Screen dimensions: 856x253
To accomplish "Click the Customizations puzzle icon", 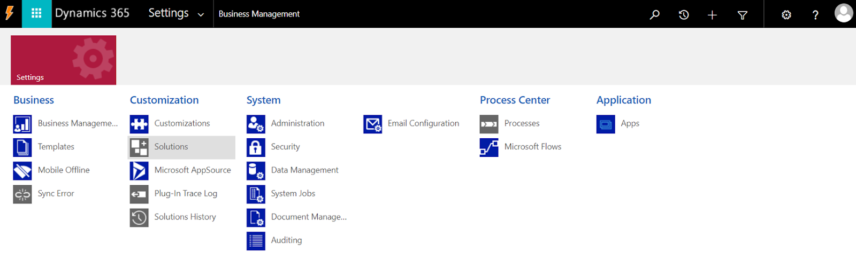I will pyautogui.click(x=139, y=124).
